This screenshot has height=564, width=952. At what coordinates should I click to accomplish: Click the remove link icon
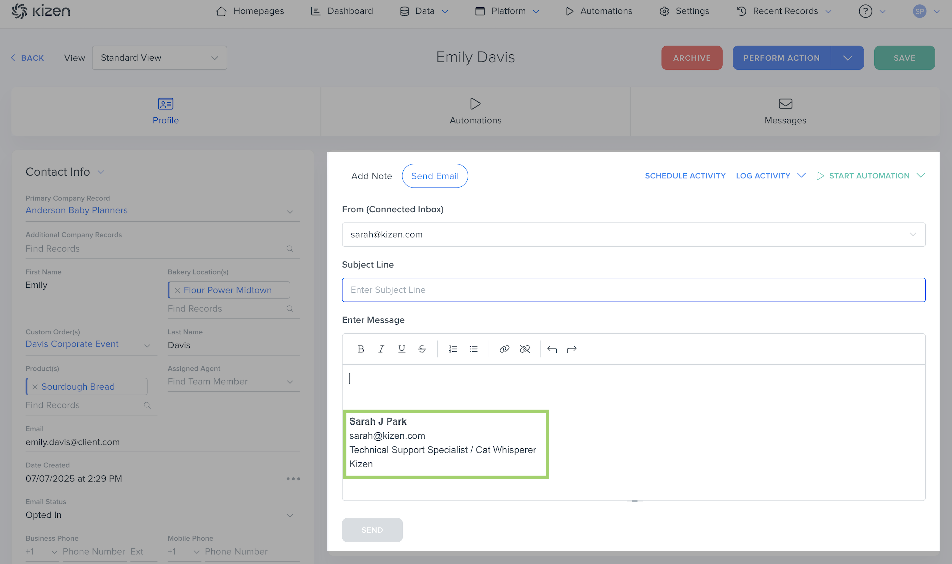click(525, 349)
